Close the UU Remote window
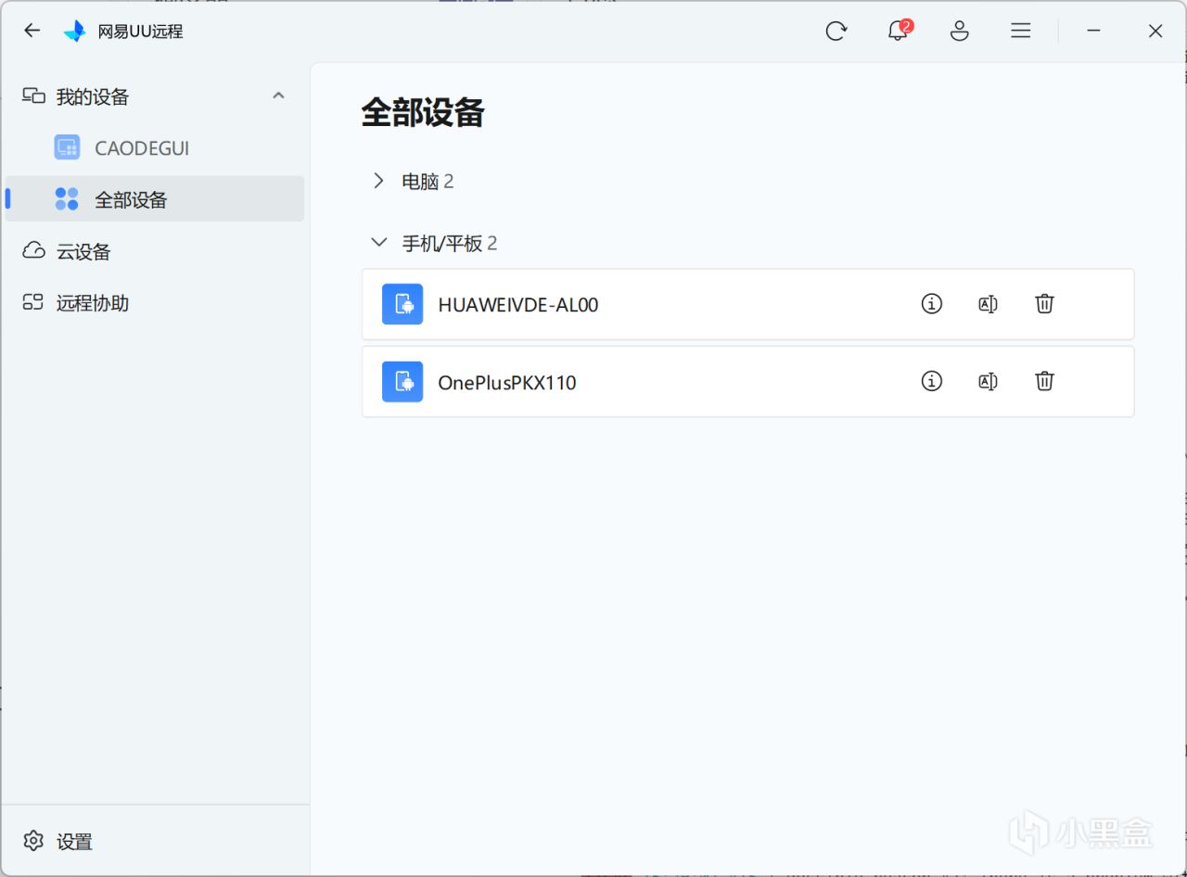Screen dimensions: 1187x877 (x=1155, y=31)
